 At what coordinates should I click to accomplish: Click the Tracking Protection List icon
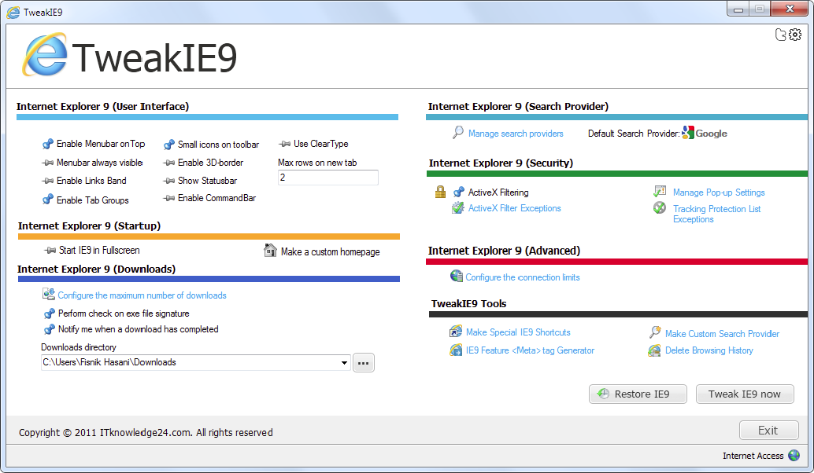(659, 208)
